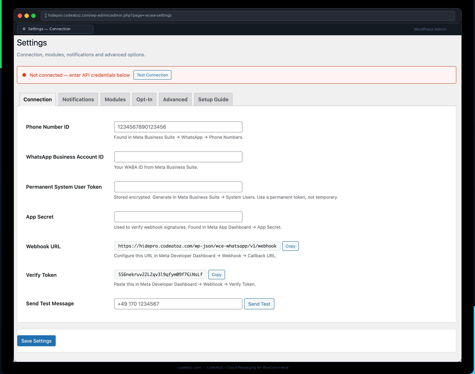
Task: Click the Permanent System User Token field
Action: [x=178, y=187]
